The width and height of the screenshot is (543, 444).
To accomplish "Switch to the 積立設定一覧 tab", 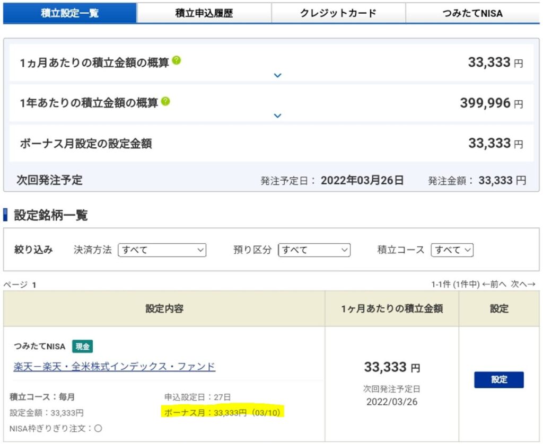I will click(69, 13).
